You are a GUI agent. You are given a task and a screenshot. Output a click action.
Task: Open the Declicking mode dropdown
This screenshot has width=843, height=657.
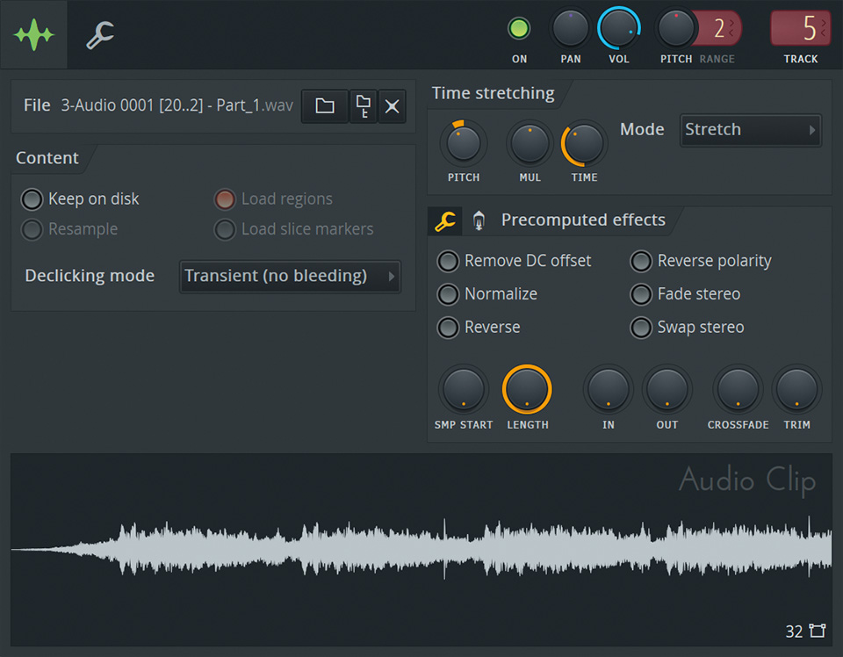click(x=291, y=277)
